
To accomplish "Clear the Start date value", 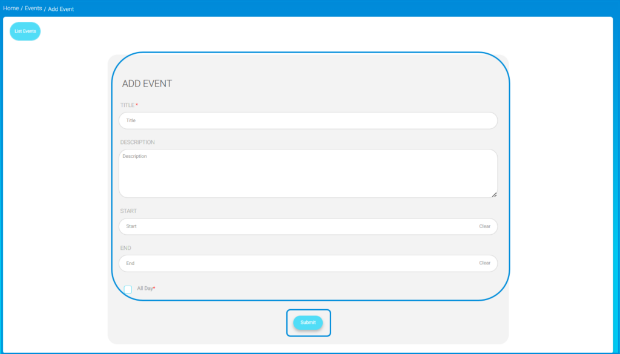I will point(485,226).
